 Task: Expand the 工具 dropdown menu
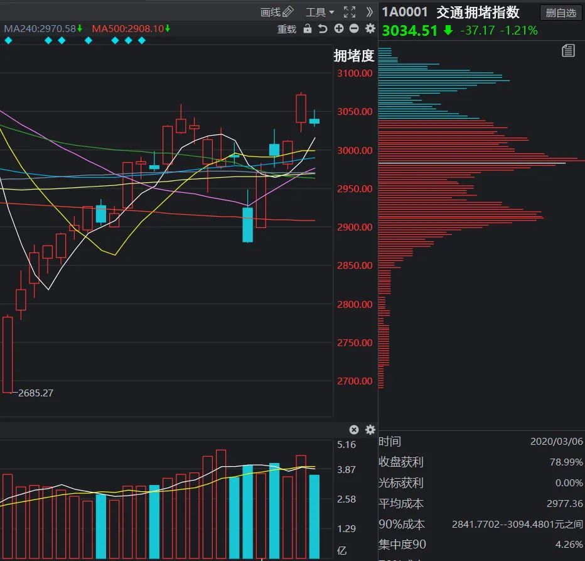[319, 12]
